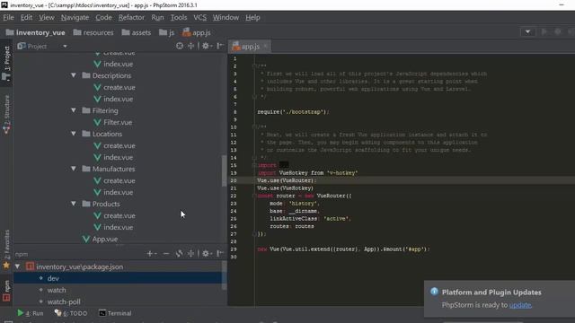
Task: Click js breadcrumb folder
Action: 167,32
